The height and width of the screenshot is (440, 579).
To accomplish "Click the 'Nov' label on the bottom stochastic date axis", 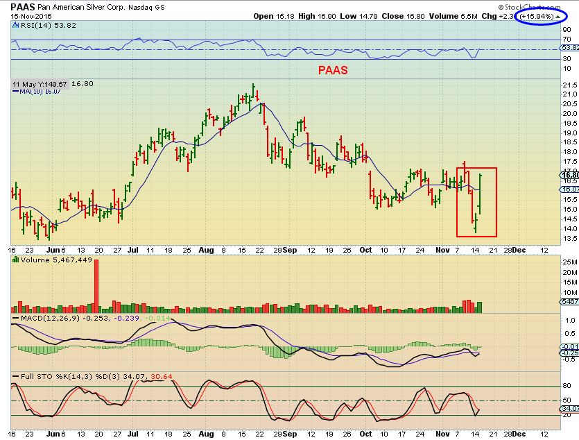I will pyautogui.click(x=442, y=434).
